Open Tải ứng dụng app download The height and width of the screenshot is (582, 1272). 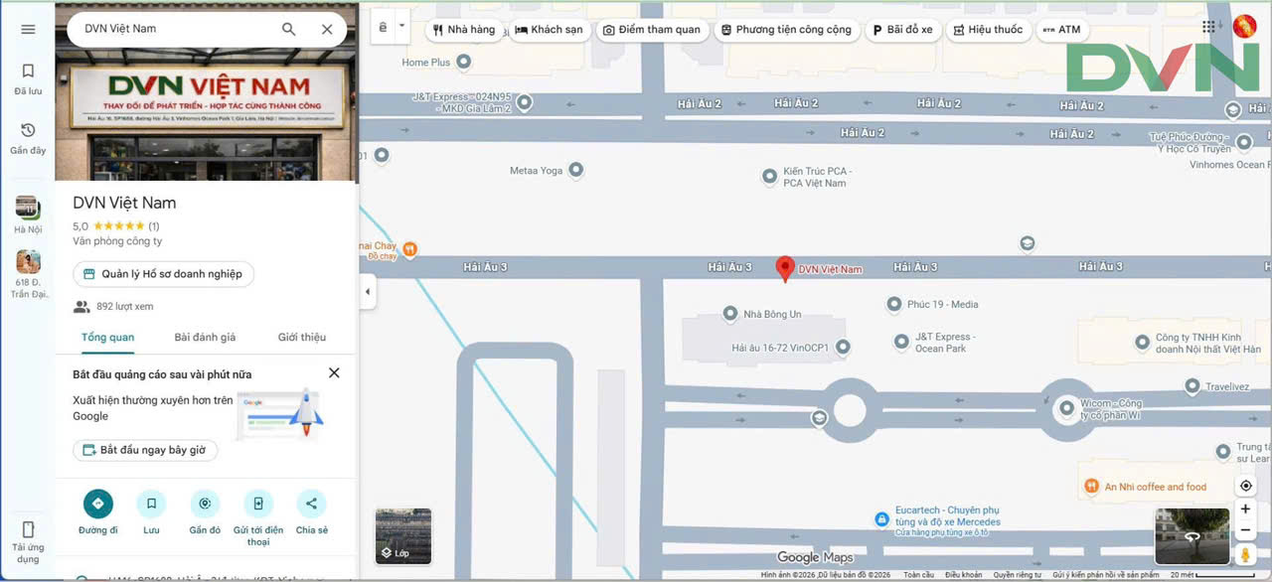[28, 541]
